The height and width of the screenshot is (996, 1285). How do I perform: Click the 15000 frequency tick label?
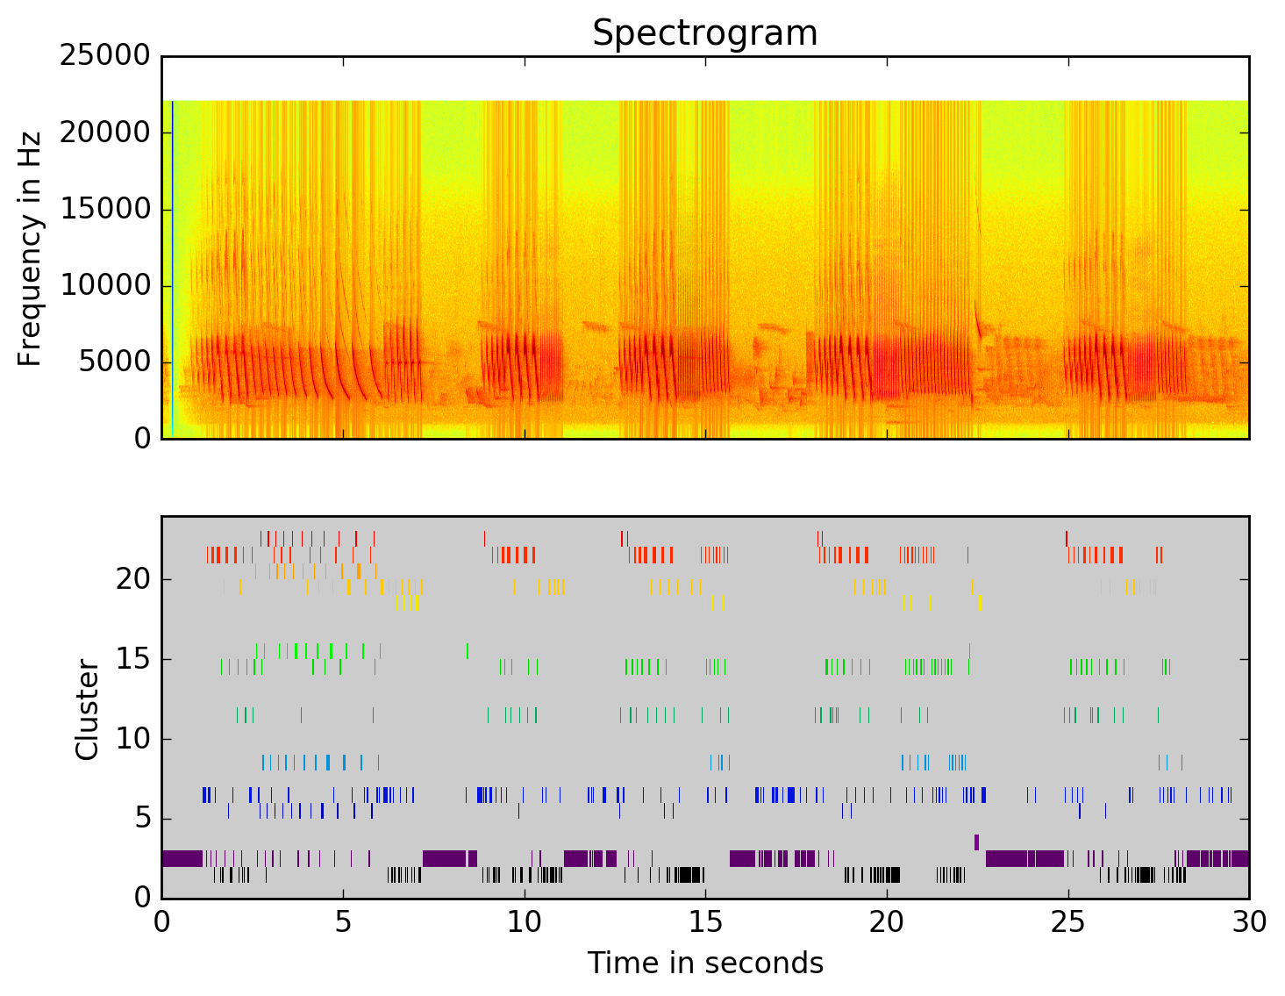(x=104, y=210)
